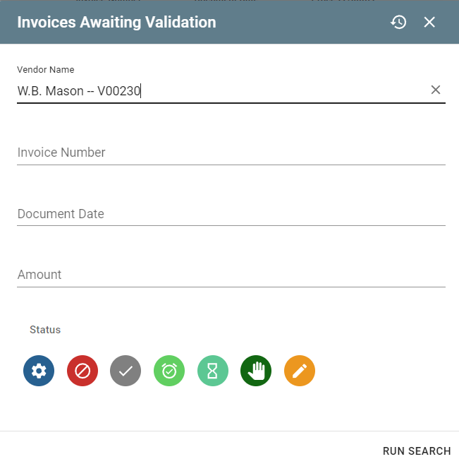Toggle the orange pencil status filter
The image size is (459, 471).
(300, 371)
